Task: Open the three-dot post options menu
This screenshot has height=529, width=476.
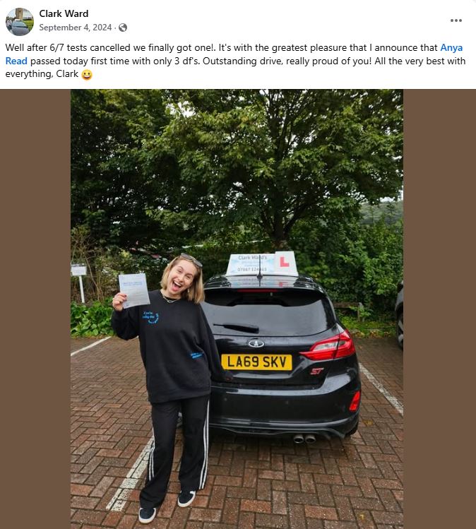Action: [456, 20]
